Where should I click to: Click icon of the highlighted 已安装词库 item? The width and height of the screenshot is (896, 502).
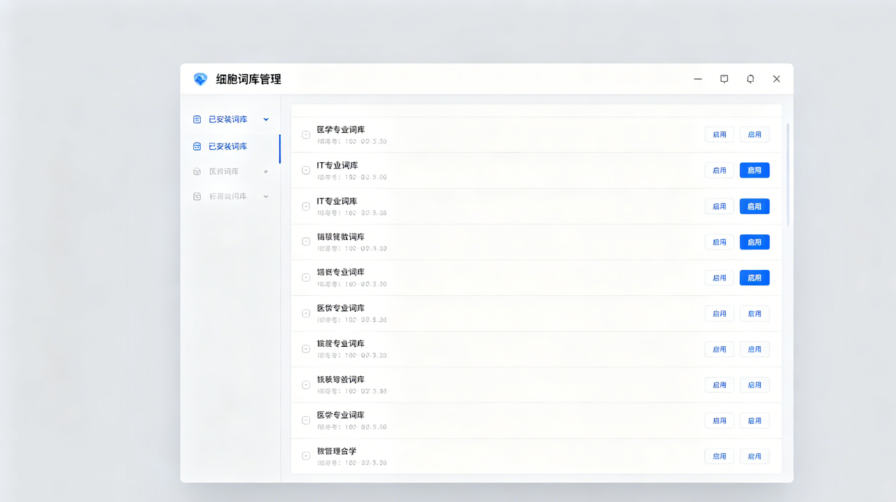[x=197, y=146]
